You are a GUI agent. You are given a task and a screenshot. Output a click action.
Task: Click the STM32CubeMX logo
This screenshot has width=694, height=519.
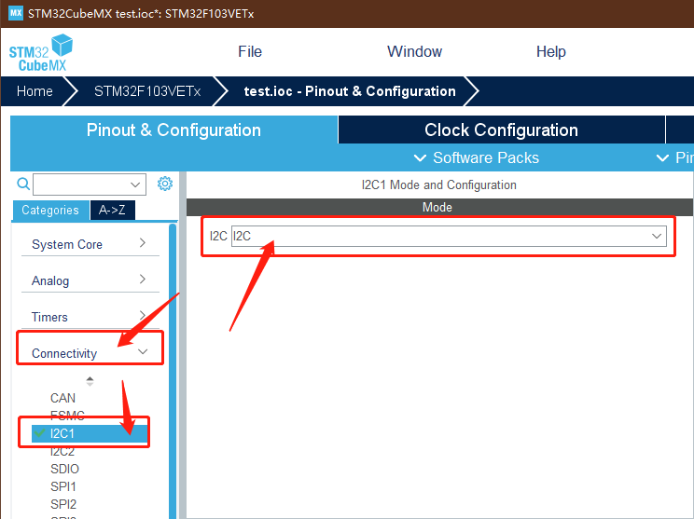(41, 53)
